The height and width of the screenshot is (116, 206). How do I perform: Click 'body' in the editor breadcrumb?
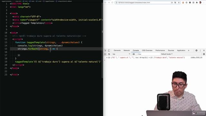[33, 1]
